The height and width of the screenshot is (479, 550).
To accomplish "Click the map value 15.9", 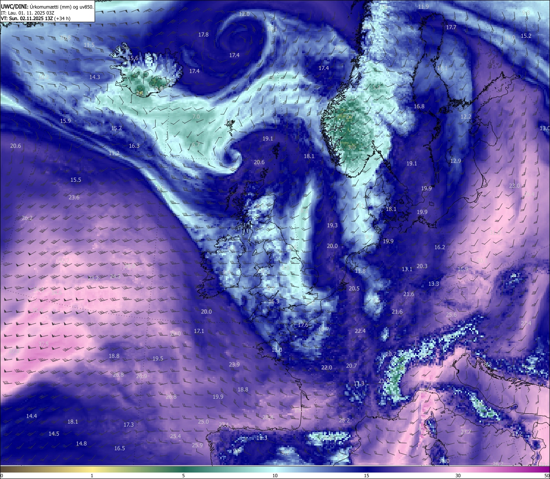I will click(x=65, y=121).
